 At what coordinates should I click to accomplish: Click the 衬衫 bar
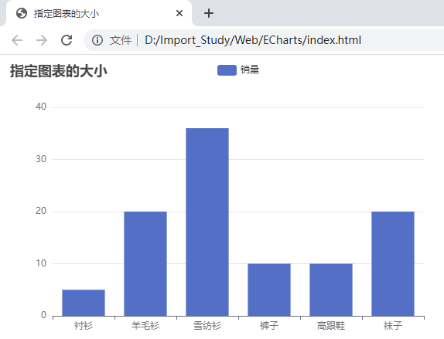(84, 303)
